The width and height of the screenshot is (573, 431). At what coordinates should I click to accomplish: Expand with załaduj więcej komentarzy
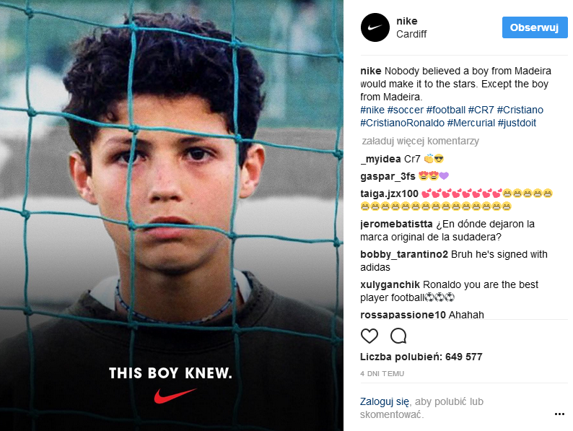[420, 141]
